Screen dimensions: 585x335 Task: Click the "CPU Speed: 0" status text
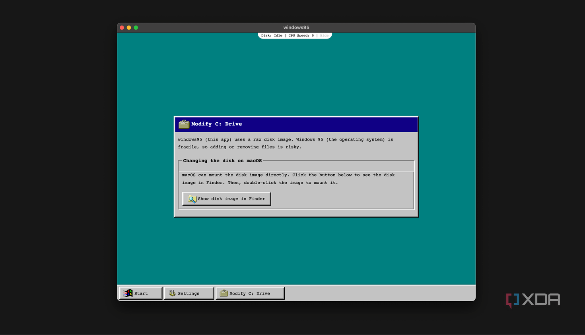[301, 36]
